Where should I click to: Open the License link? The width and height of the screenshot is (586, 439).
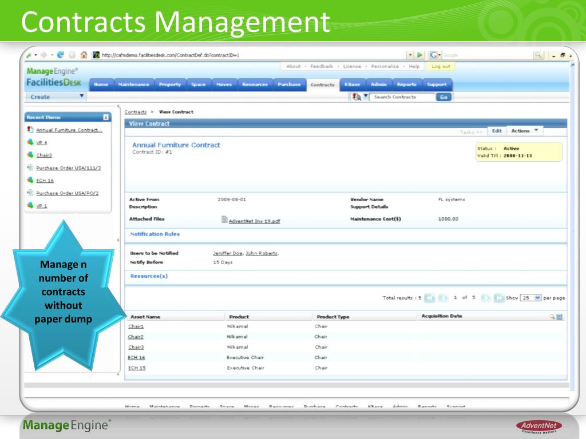(x=352, y=66)
